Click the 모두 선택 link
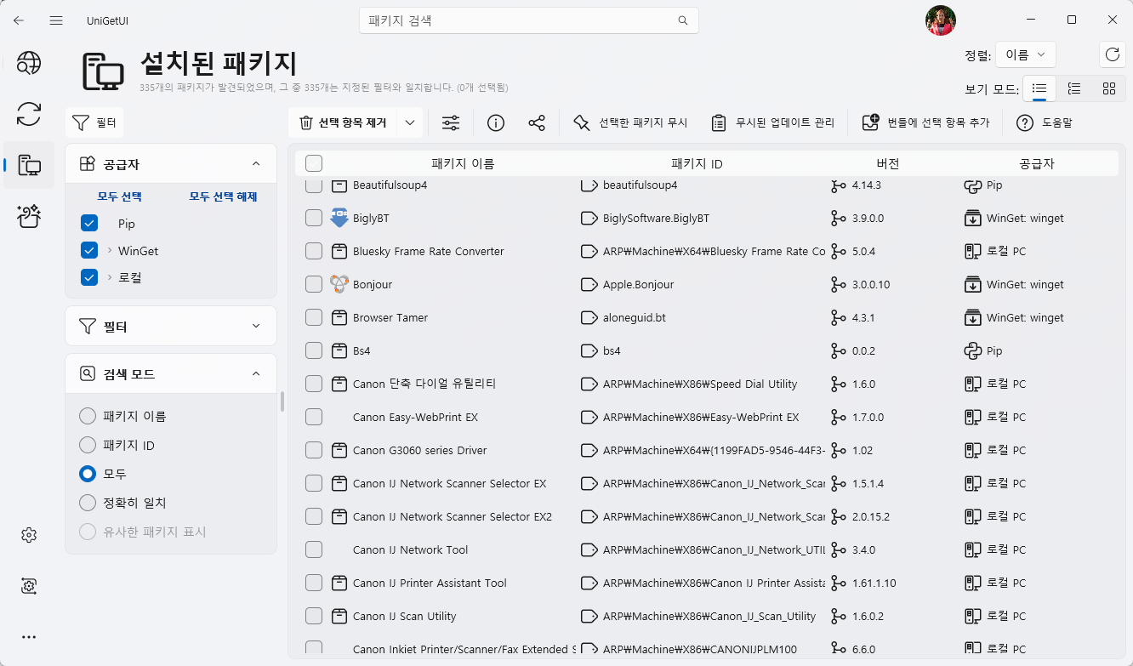The height and width of the screenshot is (666, 1133). [x=120, y=196]
